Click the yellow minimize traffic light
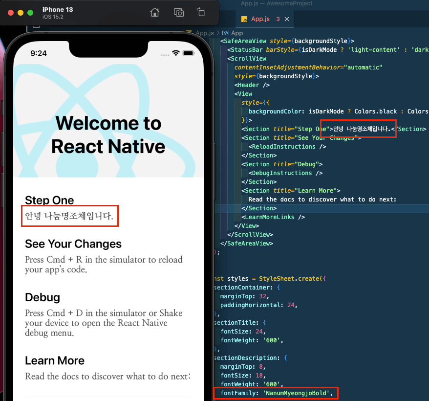 [x=21, y=13]
